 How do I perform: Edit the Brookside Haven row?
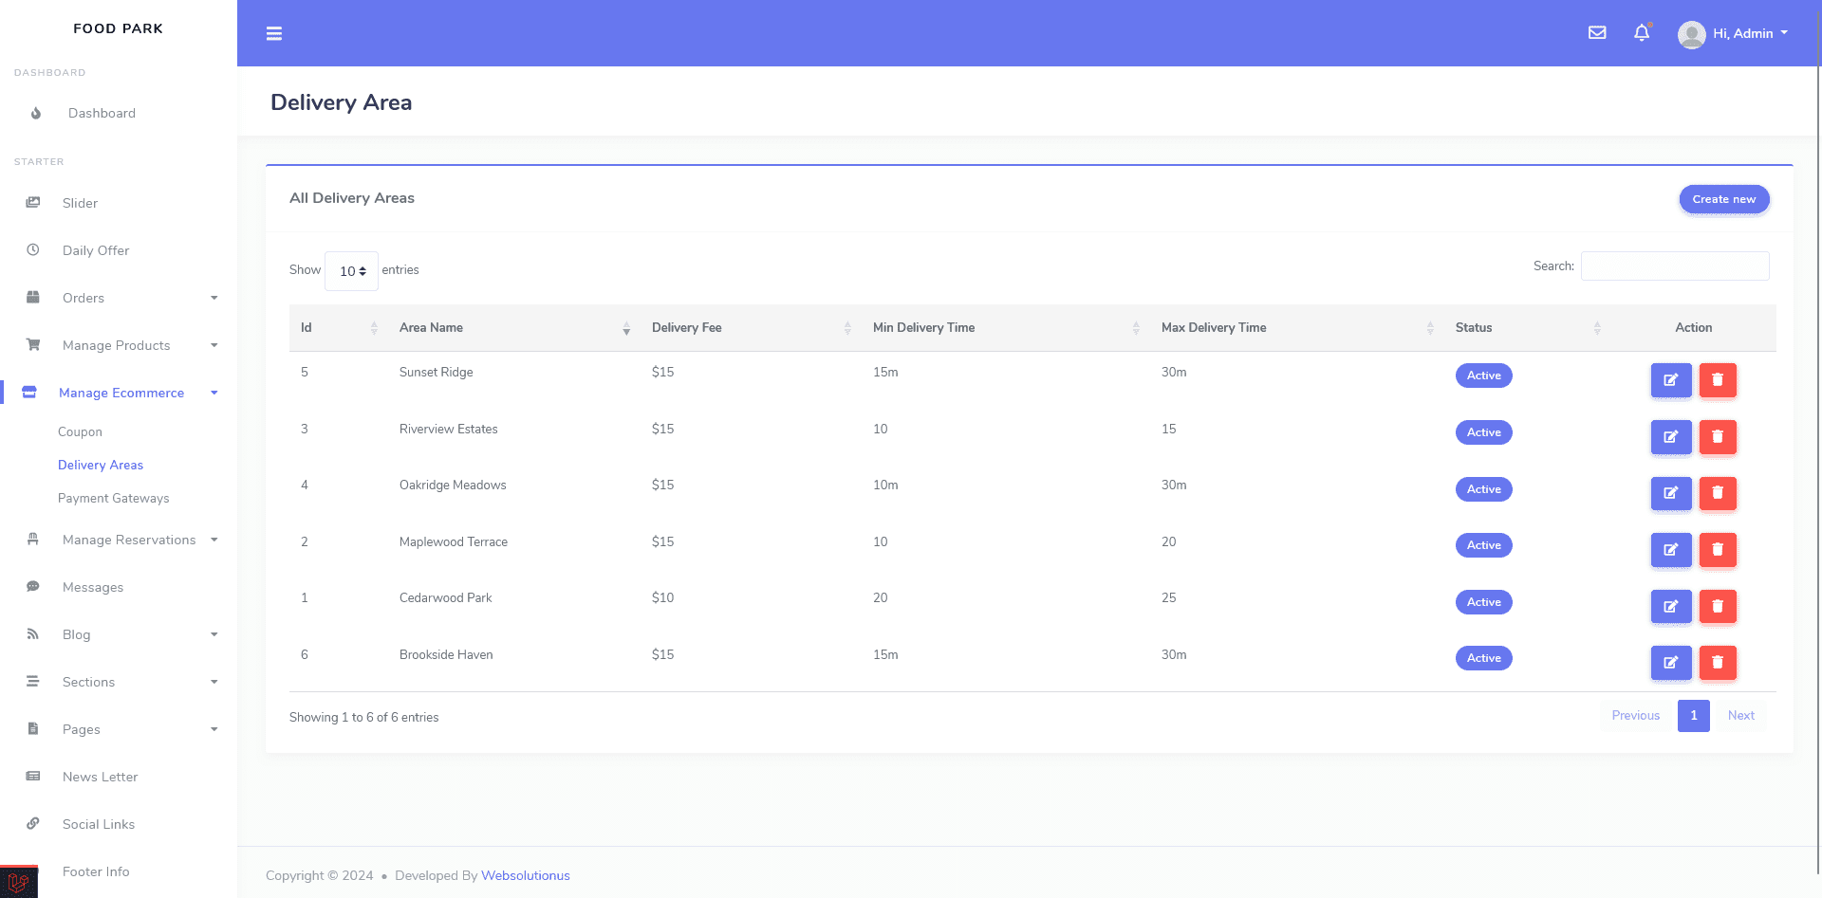[x=1671, y=663]
